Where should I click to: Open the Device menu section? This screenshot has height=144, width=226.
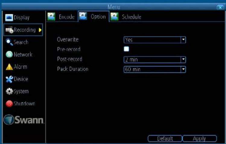(x=17, y=79)
